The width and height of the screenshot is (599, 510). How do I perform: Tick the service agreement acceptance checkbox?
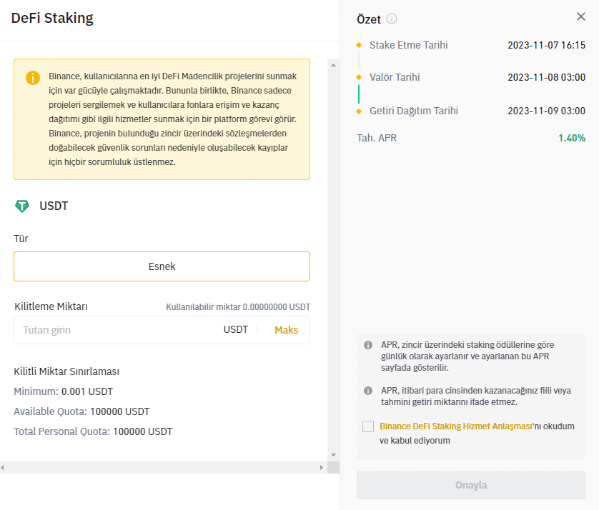click(368, 426)
